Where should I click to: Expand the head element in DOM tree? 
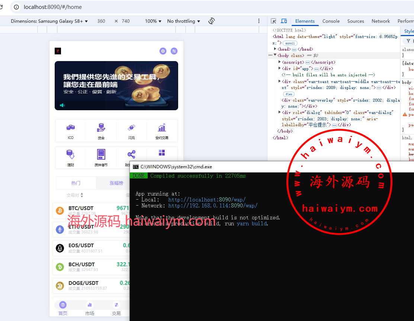[275, 49]
